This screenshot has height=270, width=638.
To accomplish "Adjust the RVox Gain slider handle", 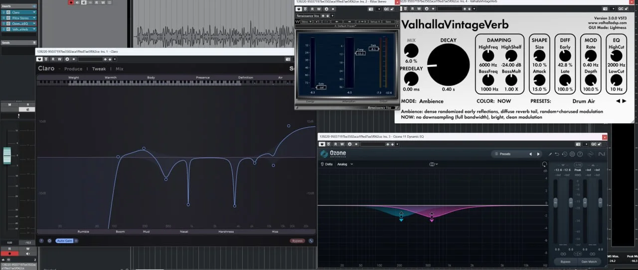I will (373, 48).
